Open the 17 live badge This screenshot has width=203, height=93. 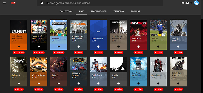click(x=138, y=89)
